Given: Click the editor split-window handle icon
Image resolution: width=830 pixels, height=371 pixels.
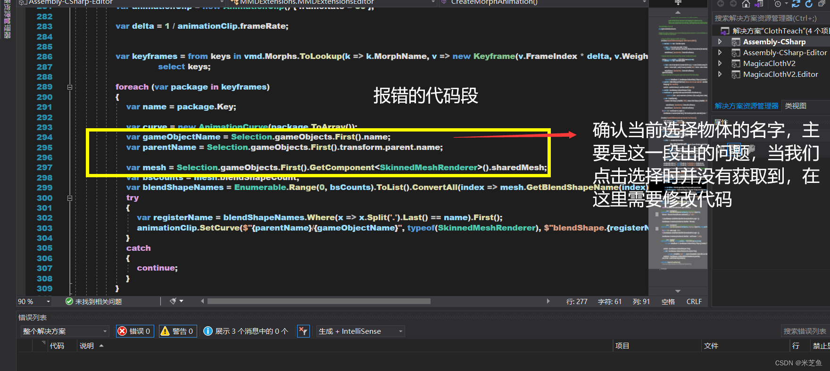Looking at the screenshot, I should click(x=678, y=3).
